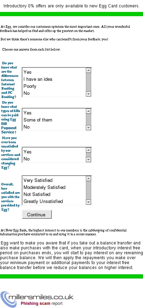Click the down arrow of the Internet Banking listbox

coord(88,94)
